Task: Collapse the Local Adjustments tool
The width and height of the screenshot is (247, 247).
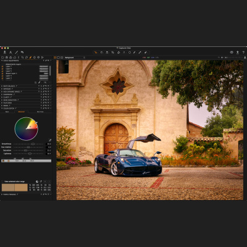Action: pyautogui.click(x=2, y=61)
